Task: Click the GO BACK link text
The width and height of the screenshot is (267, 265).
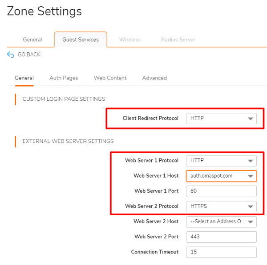Action: pyautogui.click(x=29, y=55)
